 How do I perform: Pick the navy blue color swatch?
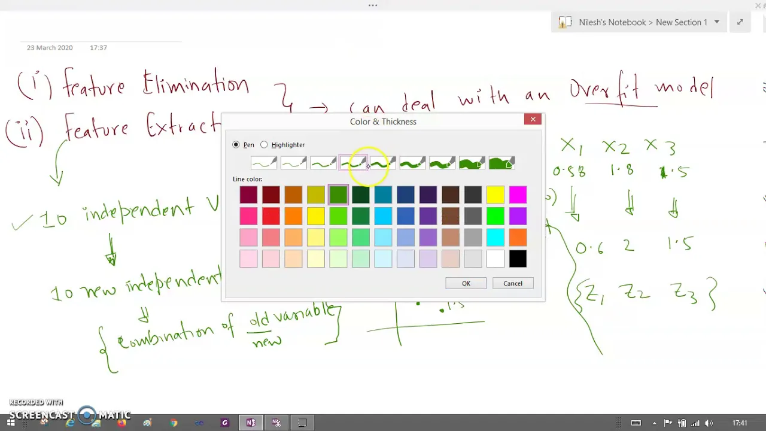405,195
